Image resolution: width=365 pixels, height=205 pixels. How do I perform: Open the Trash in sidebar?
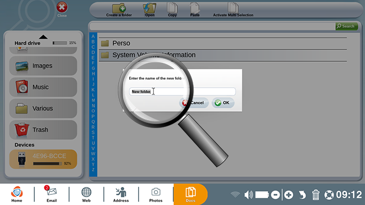pyautogui.click(x=43, y=130)
